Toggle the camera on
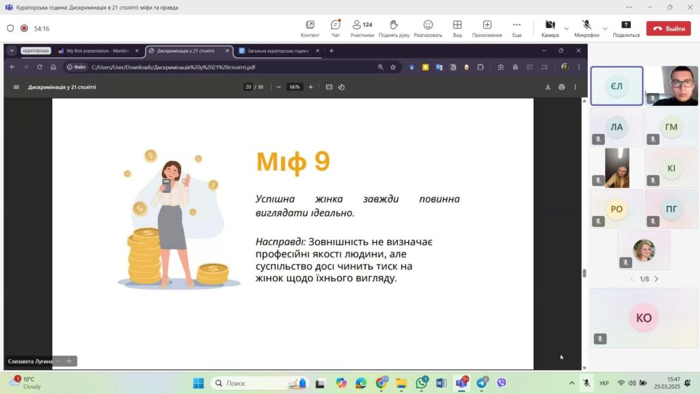The height and width of the screenshot is (394, 700). pos(550,28)
